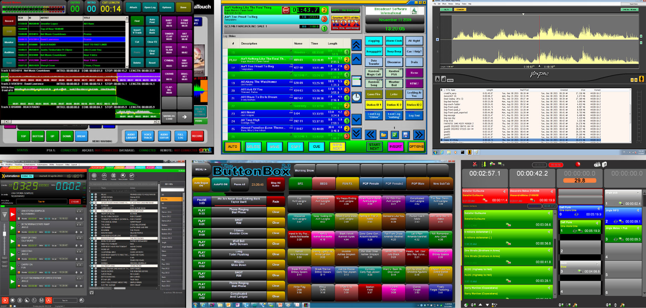This screenshot has width=646, height=308.
Task: Click the single up arrow beside BSI log
Action: tap(356, 59)
